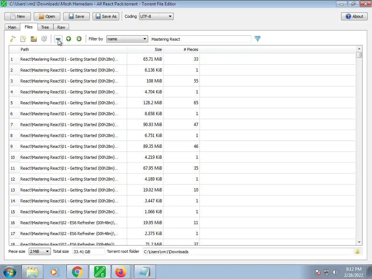
Task: Select row number 1 header
Action: (x=14, y=59)
